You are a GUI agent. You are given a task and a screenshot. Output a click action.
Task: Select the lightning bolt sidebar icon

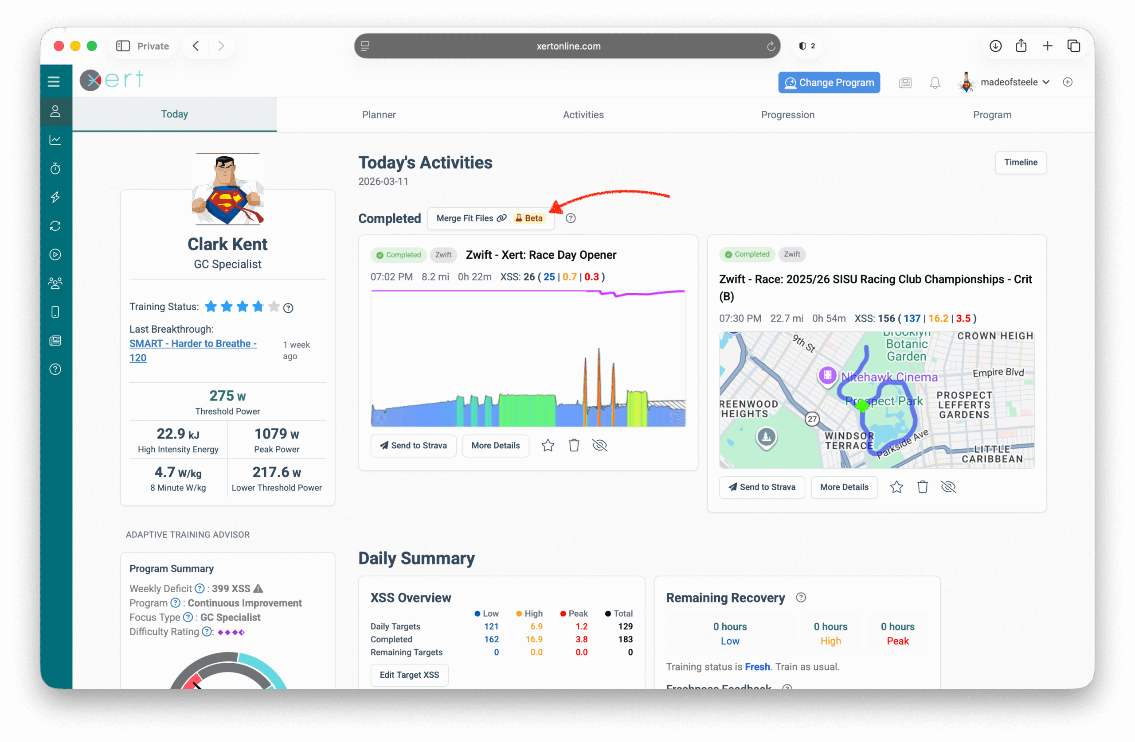click(55, 197)
